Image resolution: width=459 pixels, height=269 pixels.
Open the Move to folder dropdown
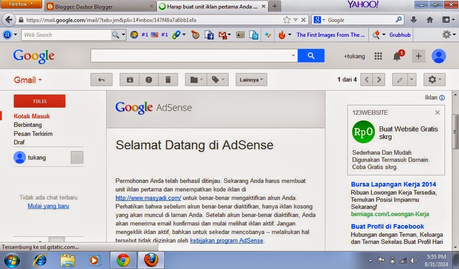(x=196, y=80)
